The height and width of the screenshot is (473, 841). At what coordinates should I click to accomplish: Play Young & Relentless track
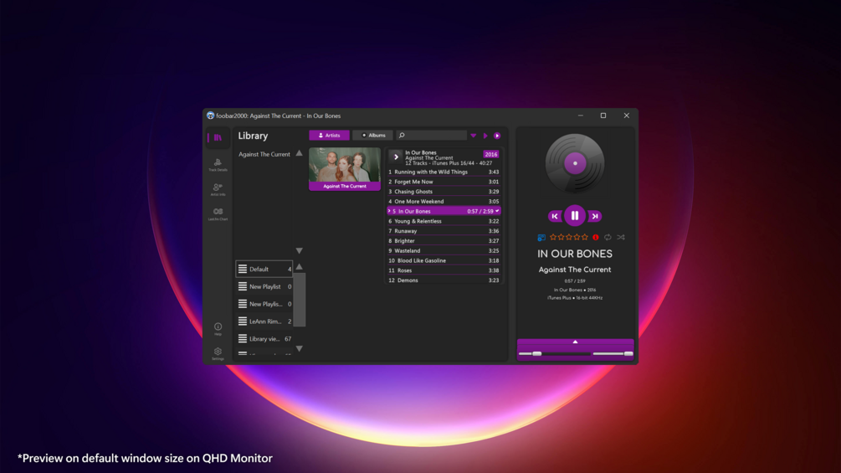[444, 221]
